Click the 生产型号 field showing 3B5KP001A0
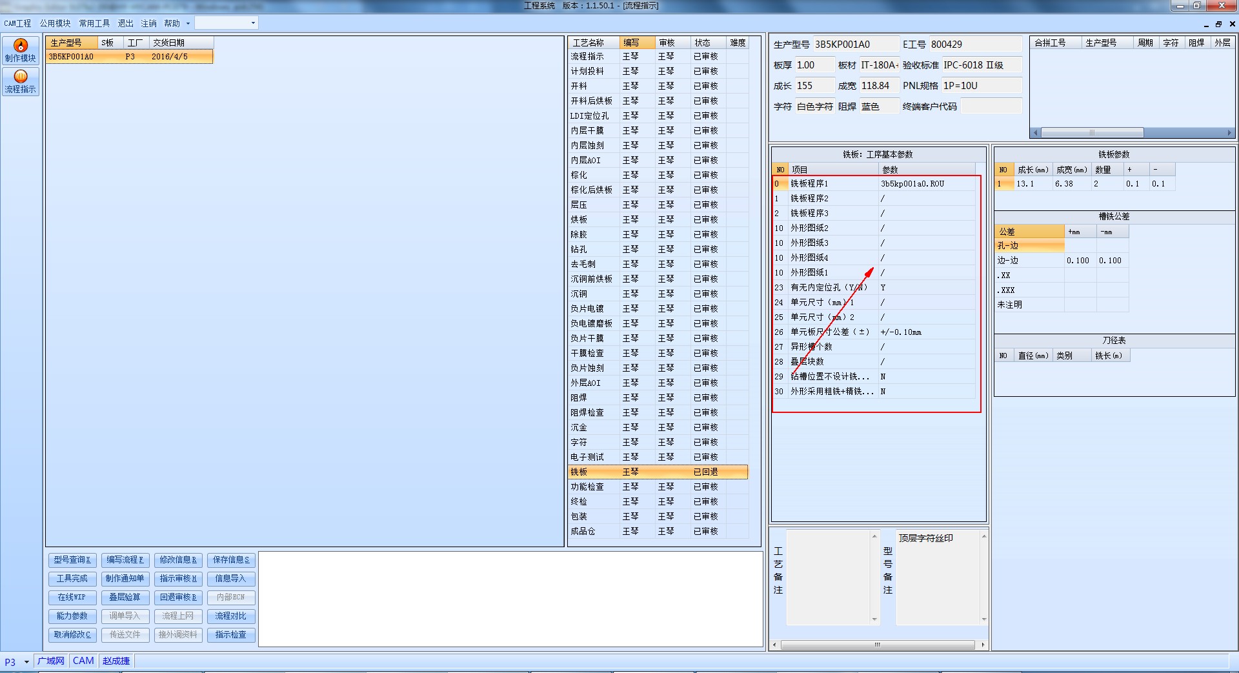1239x673 pixels. pyautogui.click(x=856, y=45)
